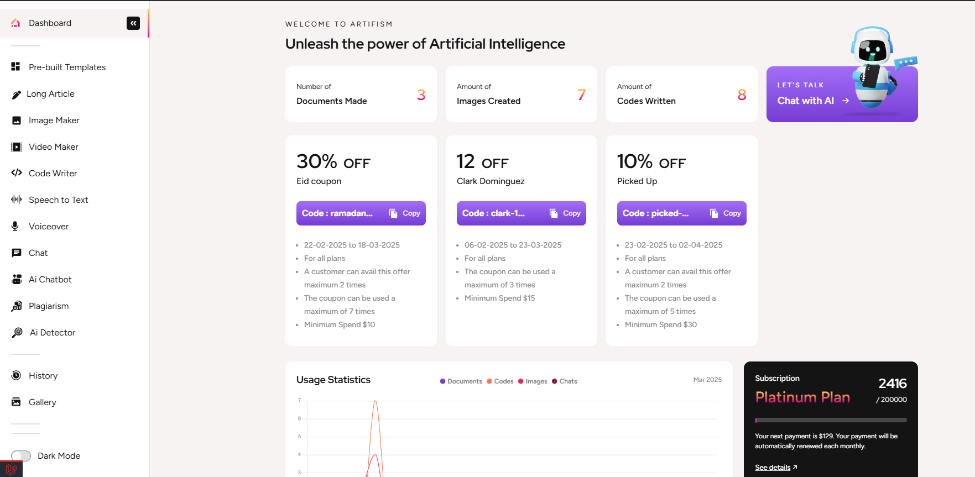
Task: Click the Speech to Text waveform icon
Action: (17, 200)
